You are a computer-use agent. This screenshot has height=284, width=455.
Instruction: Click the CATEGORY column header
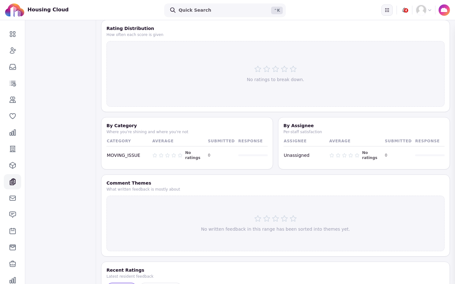(x=119, y=141)
